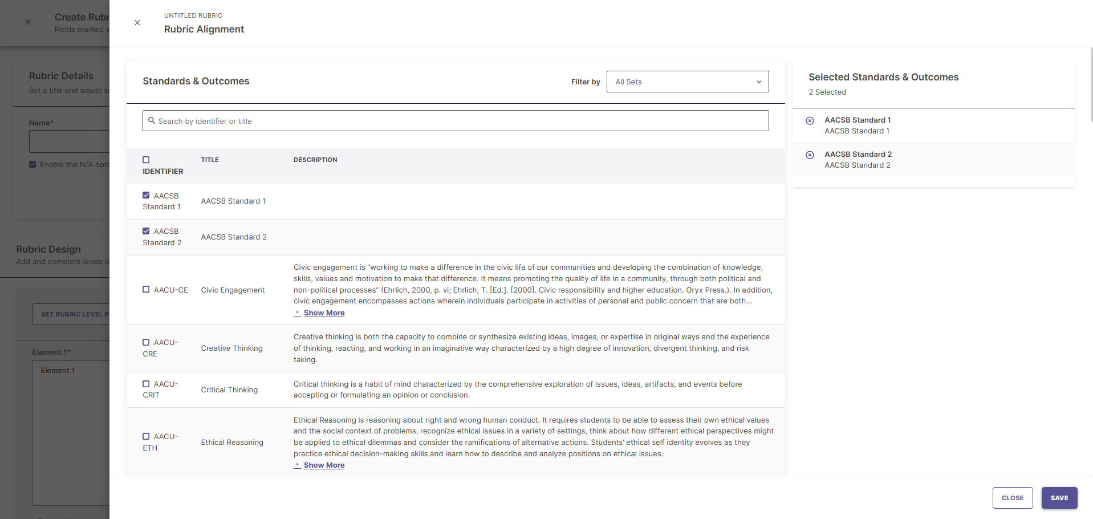Open the All Sets filter dropdown
1093x519 pixels.
[x=688, y=82]
